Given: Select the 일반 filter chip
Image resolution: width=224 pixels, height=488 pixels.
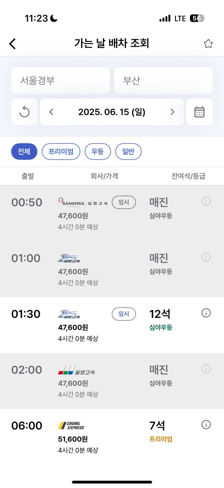Looking at the screenshot, I should 128,151.
